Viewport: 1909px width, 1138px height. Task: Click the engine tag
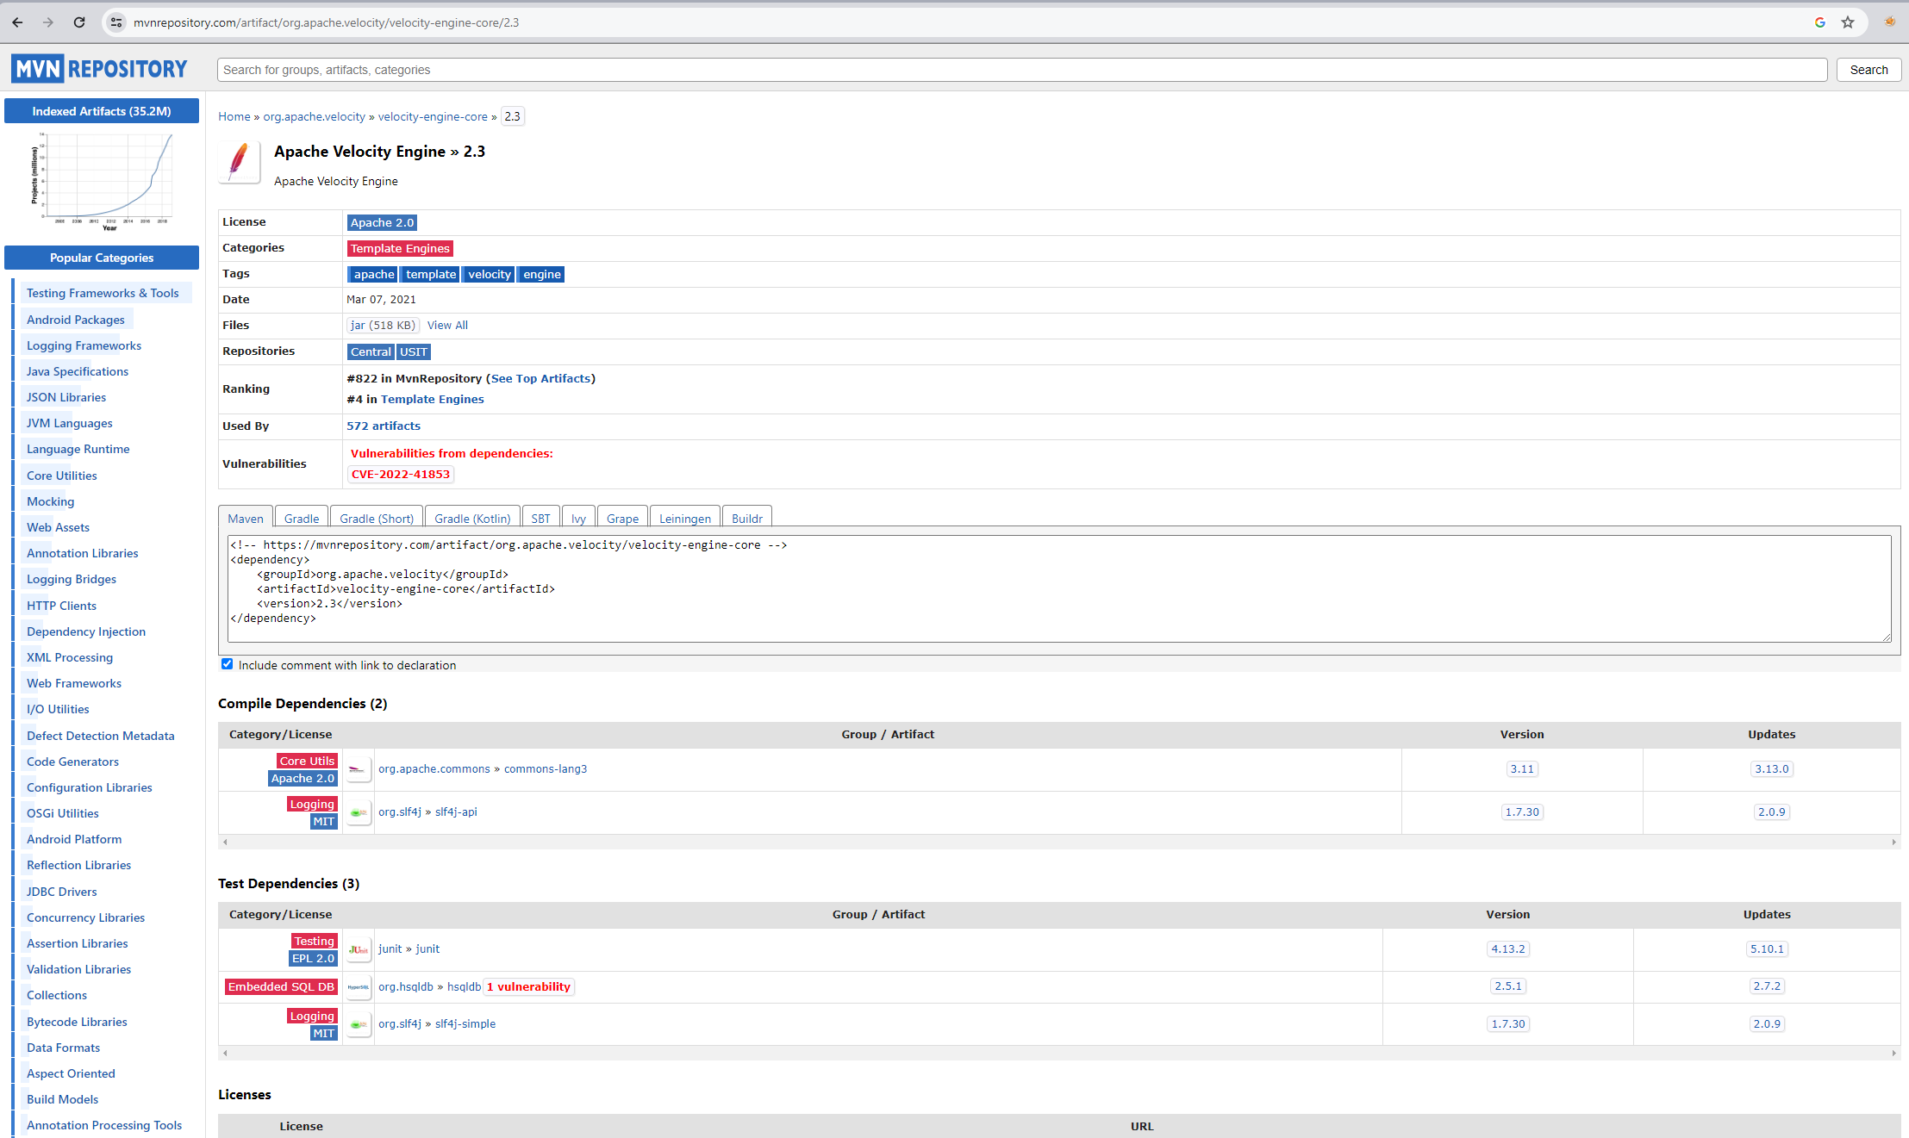[x=542, y=274]
